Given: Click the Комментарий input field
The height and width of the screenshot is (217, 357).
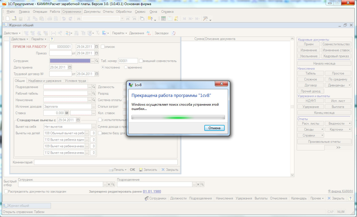Looking at the screenshot, I should tap(106, 162).
